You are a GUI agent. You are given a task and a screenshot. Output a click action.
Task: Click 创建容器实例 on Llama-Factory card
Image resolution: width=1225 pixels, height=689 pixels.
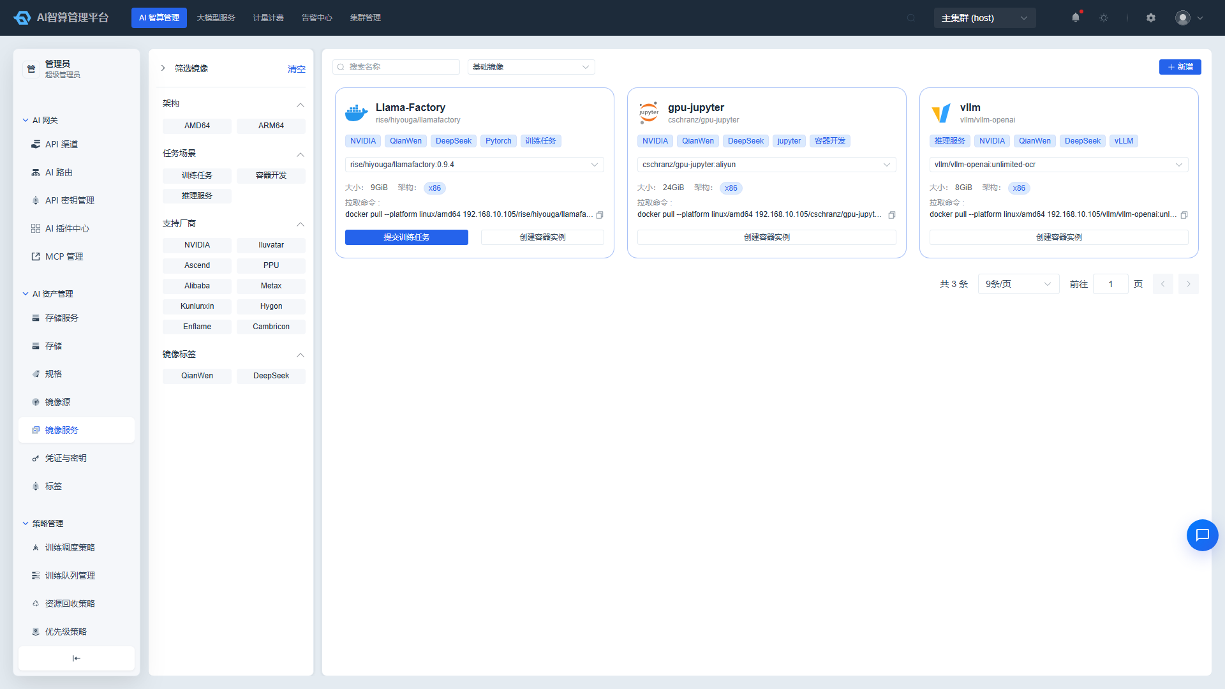coord(543,237)
